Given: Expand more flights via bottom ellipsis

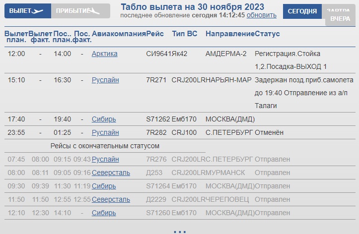Looking at the screenshot, I should (179, 230).
